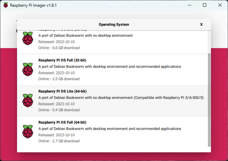Choose Raspberry Pi OS Full (64-bit) title
Screen dimensions: 228x161
[63, 122]
